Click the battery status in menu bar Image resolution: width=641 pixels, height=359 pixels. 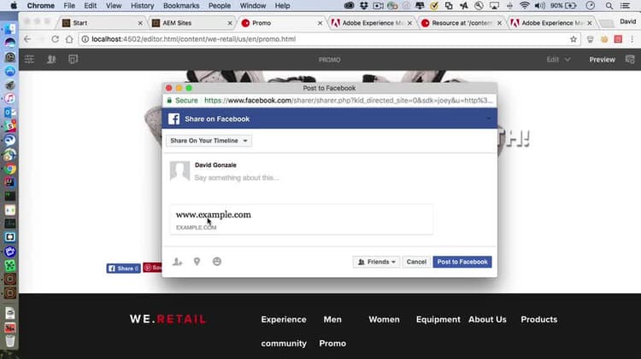563,6
